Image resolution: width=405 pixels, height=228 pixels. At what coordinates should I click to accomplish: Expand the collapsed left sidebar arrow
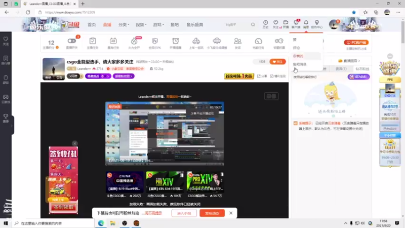click(12, 126)
